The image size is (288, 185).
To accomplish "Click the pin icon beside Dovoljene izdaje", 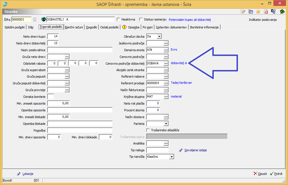I will pos(181,150).
